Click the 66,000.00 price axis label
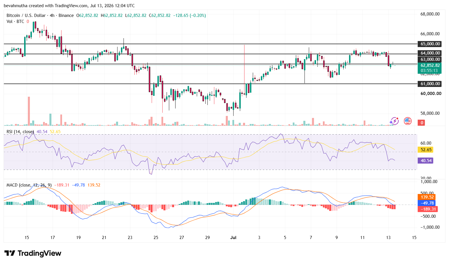449x264 pixels. pyautogui.click(x=430, y=34)
